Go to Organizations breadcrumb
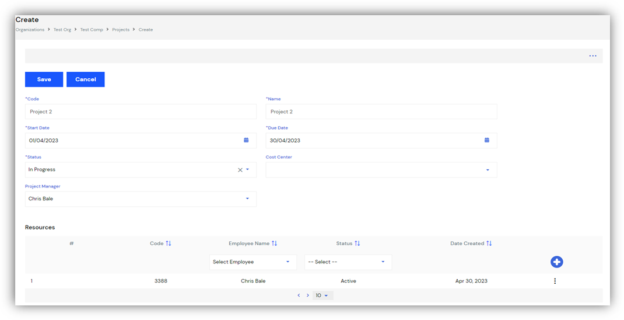 pyautogui.click(x=30, y=30)
